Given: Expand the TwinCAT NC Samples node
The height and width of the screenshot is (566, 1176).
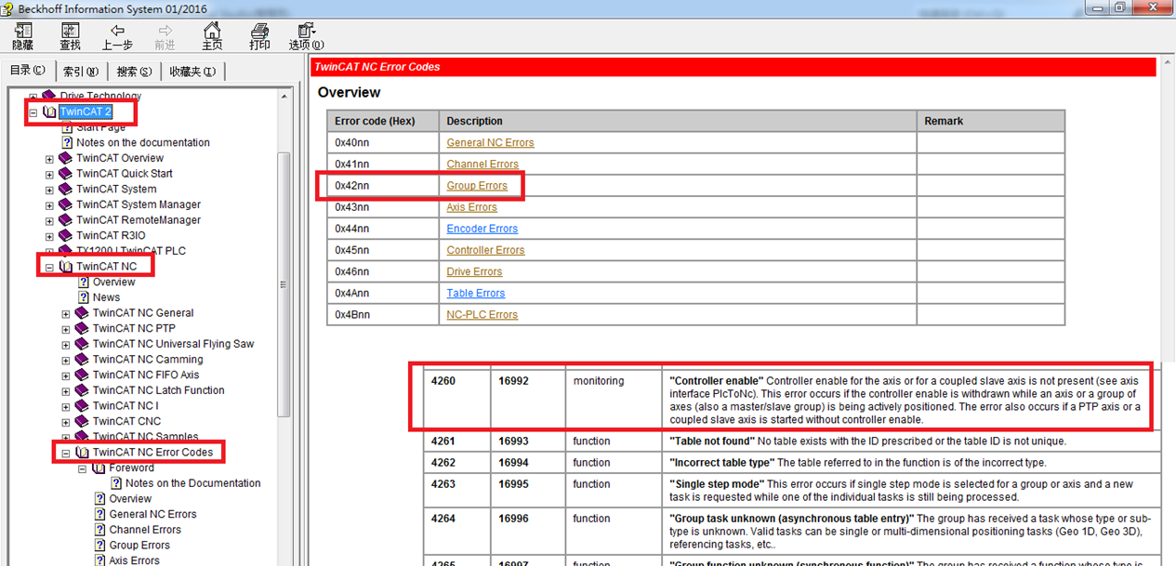Looking at the screenshot, I should coord(66,438).
